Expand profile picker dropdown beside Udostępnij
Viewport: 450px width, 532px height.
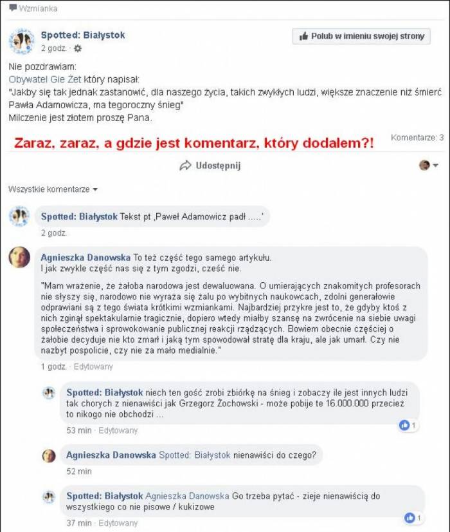(x=429, y=166)
